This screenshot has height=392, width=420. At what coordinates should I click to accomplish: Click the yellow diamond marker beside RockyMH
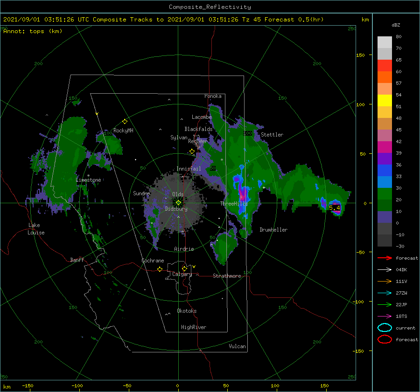tap(125, 122)
